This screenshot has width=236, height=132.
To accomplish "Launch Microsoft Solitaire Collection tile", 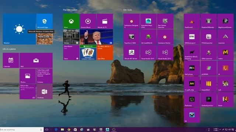I will (88, 52).
